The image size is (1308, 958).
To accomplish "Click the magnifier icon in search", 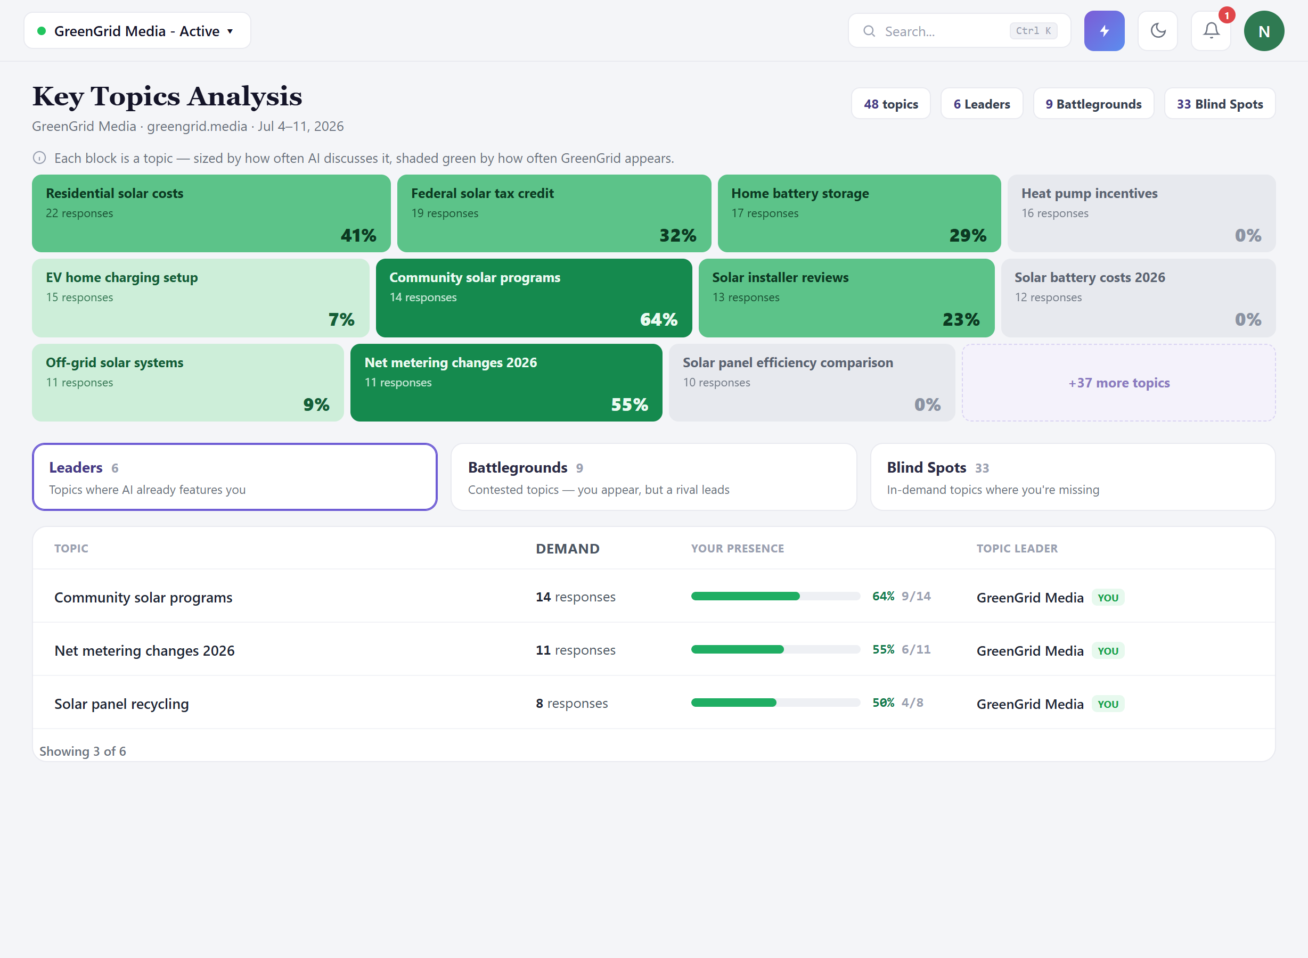I will [869, 31].
